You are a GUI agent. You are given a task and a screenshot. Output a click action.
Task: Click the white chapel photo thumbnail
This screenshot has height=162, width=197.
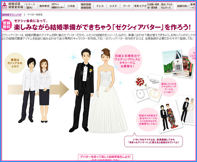click(172, 62)
